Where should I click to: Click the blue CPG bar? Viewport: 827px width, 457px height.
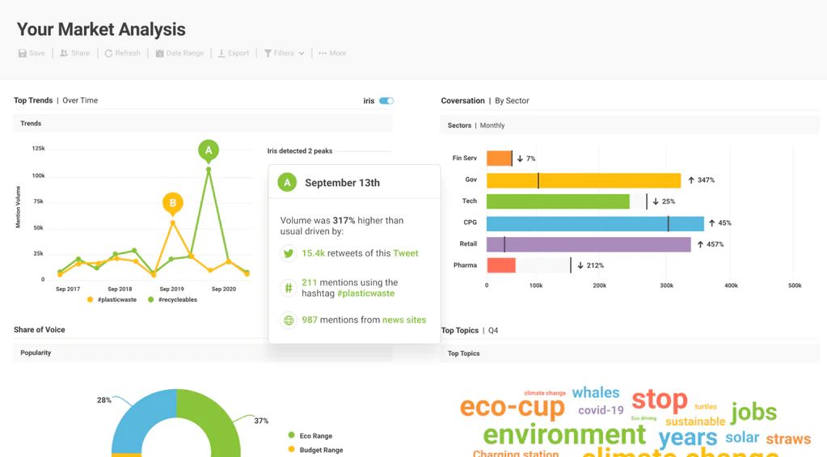coord(595,223)
